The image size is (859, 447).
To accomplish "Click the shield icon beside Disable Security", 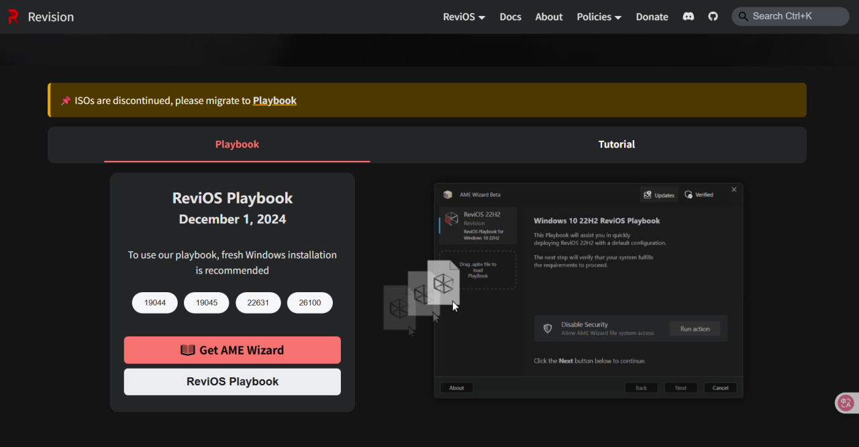I will pyautogui.click(x=548, y=328).
